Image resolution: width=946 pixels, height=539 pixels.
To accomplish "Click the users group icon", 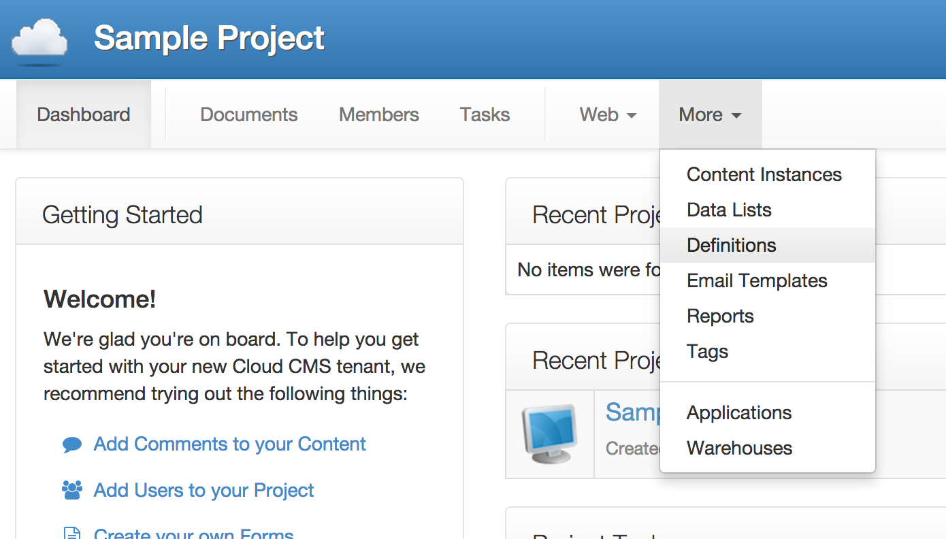I will (x=72, y=490).
